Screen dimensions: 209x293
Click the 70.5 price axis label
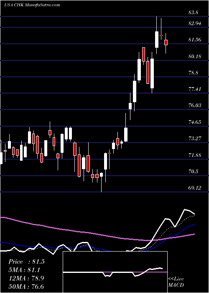click(193, 172)
